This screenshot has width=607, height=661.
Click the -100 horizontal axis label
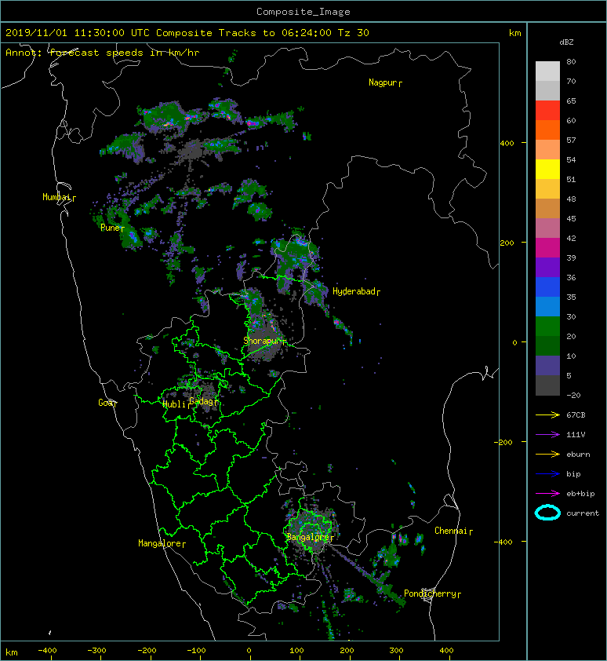click(196, 651)
